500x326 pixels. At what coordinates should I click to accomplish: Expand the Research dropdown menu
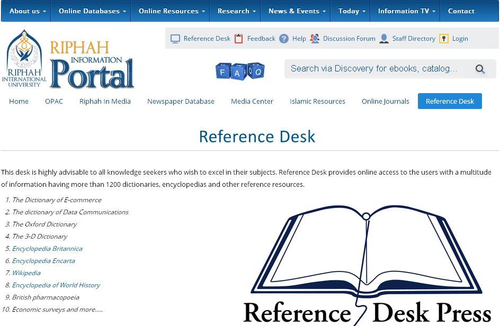click(237, 11)
